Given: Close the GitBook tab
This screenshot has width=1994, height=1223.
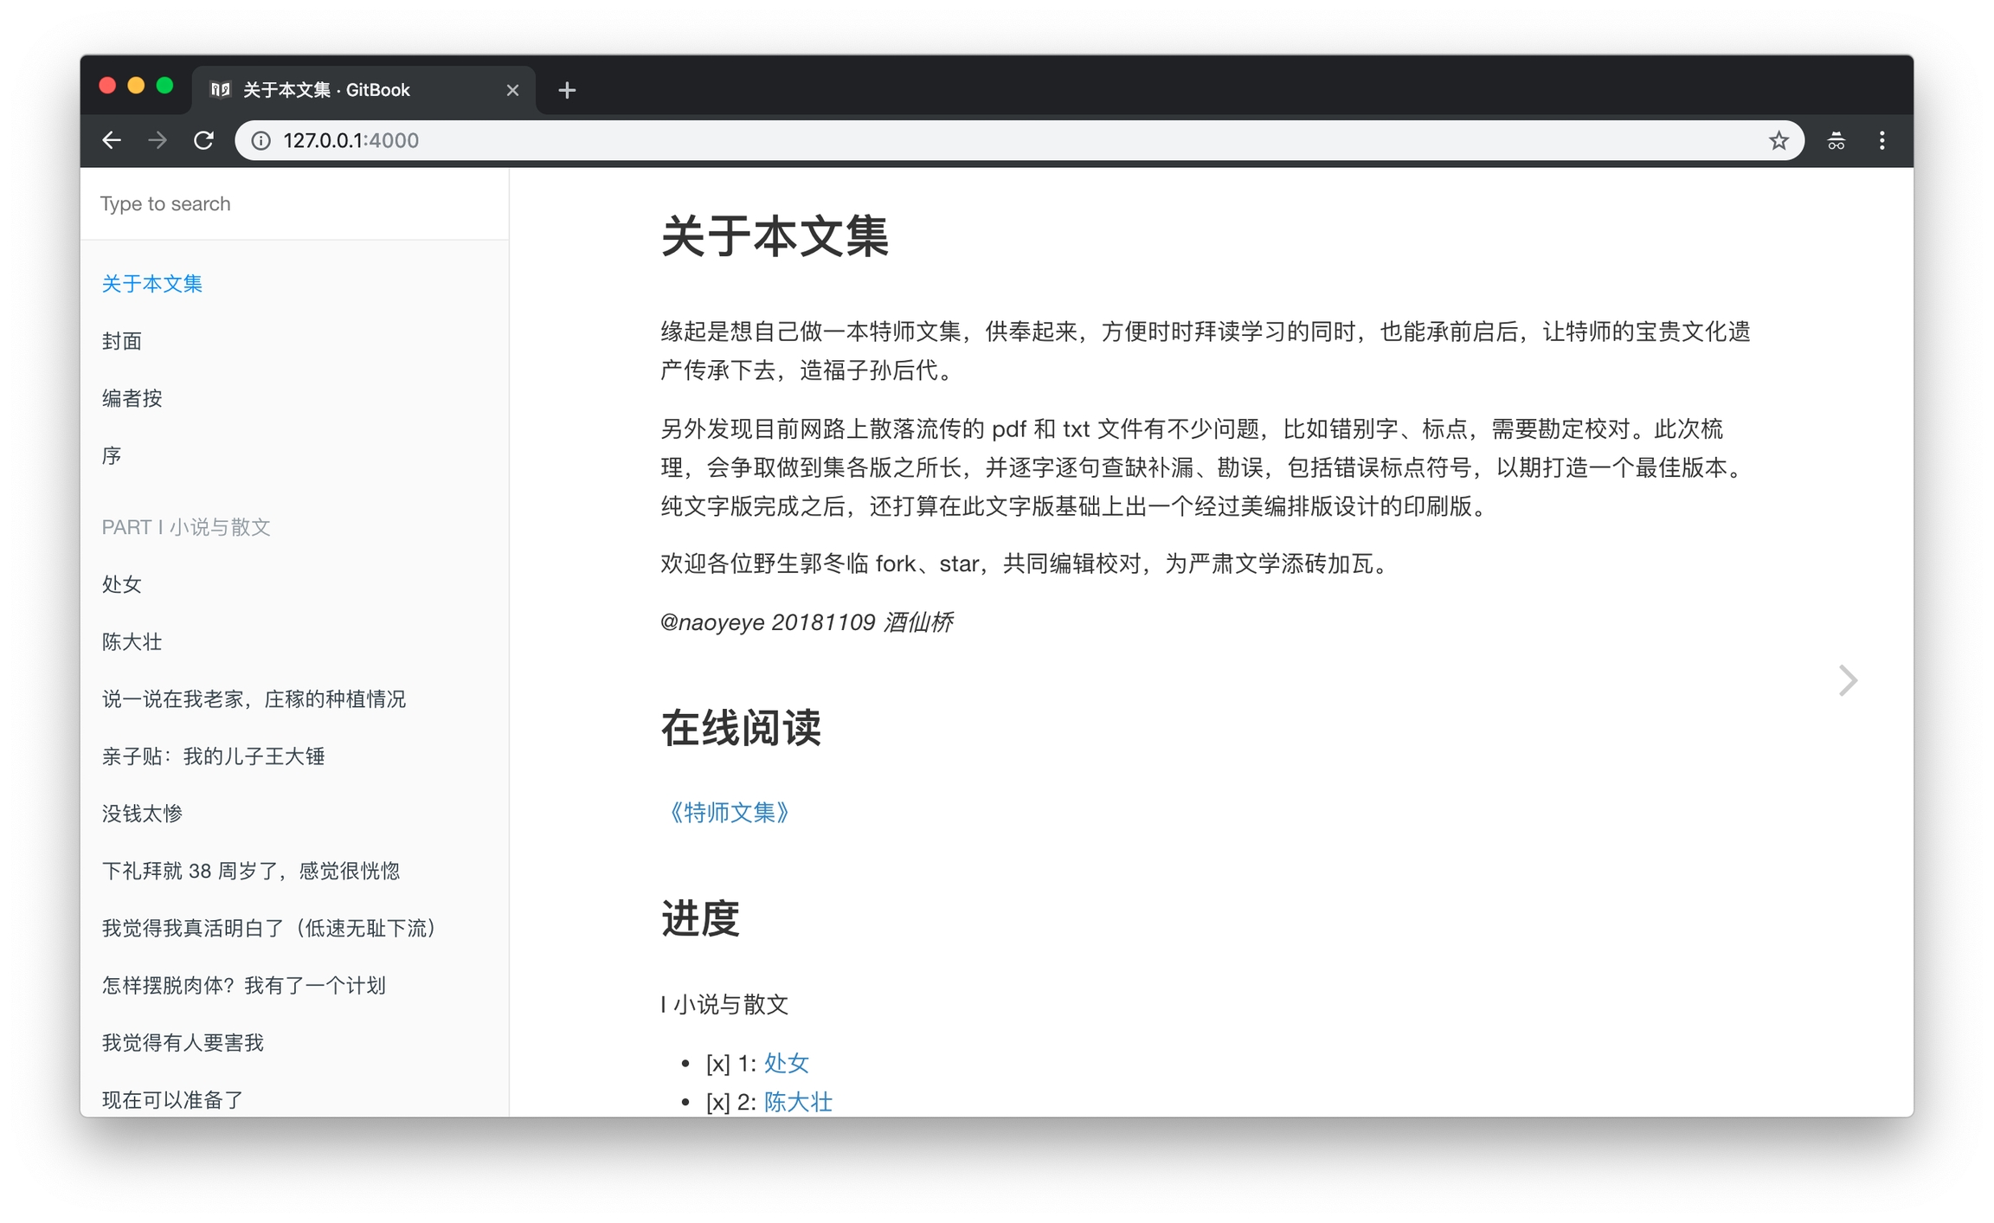Looking at the screenshot, I should tap(512, 90).
